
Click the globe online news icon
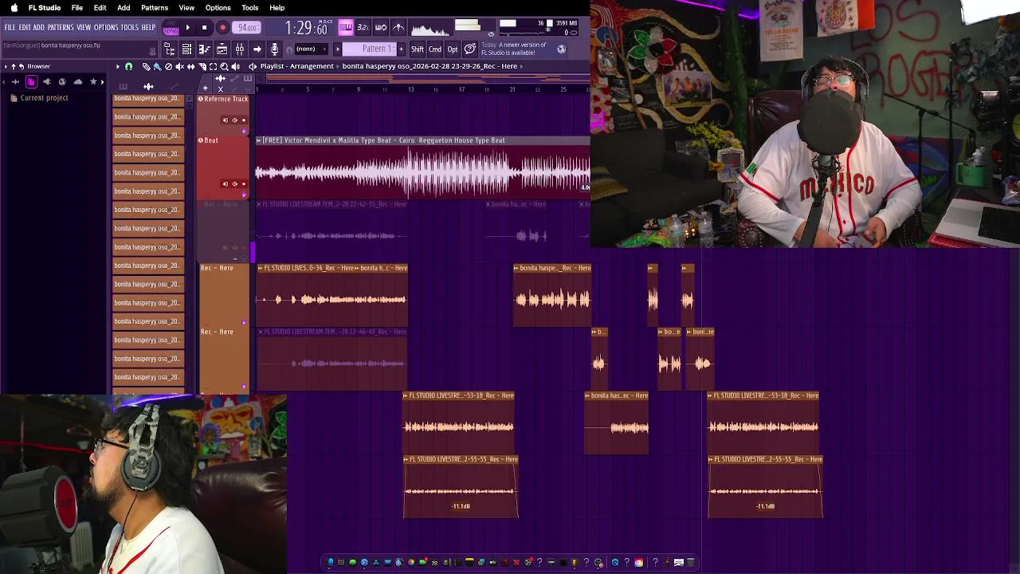561,49
